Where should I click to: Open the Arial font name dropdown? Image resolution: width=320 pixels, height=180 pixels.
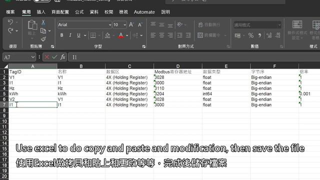click(110, 25)
